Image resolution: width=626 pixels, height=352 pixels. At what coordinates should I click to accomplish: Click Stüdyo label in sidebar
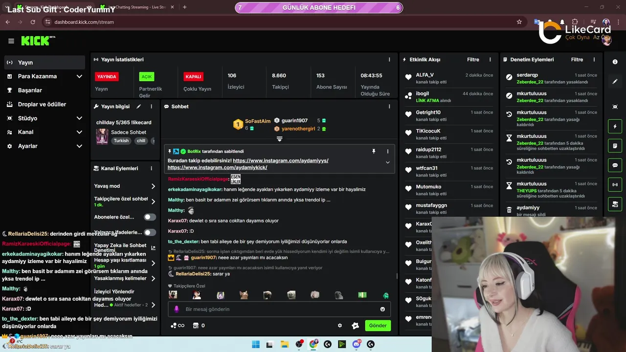coord(27,118)
